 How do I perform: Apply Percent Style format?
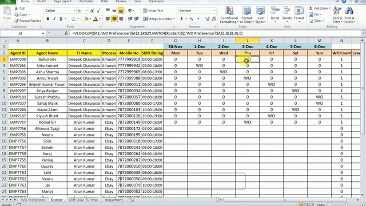coord(192,19)
